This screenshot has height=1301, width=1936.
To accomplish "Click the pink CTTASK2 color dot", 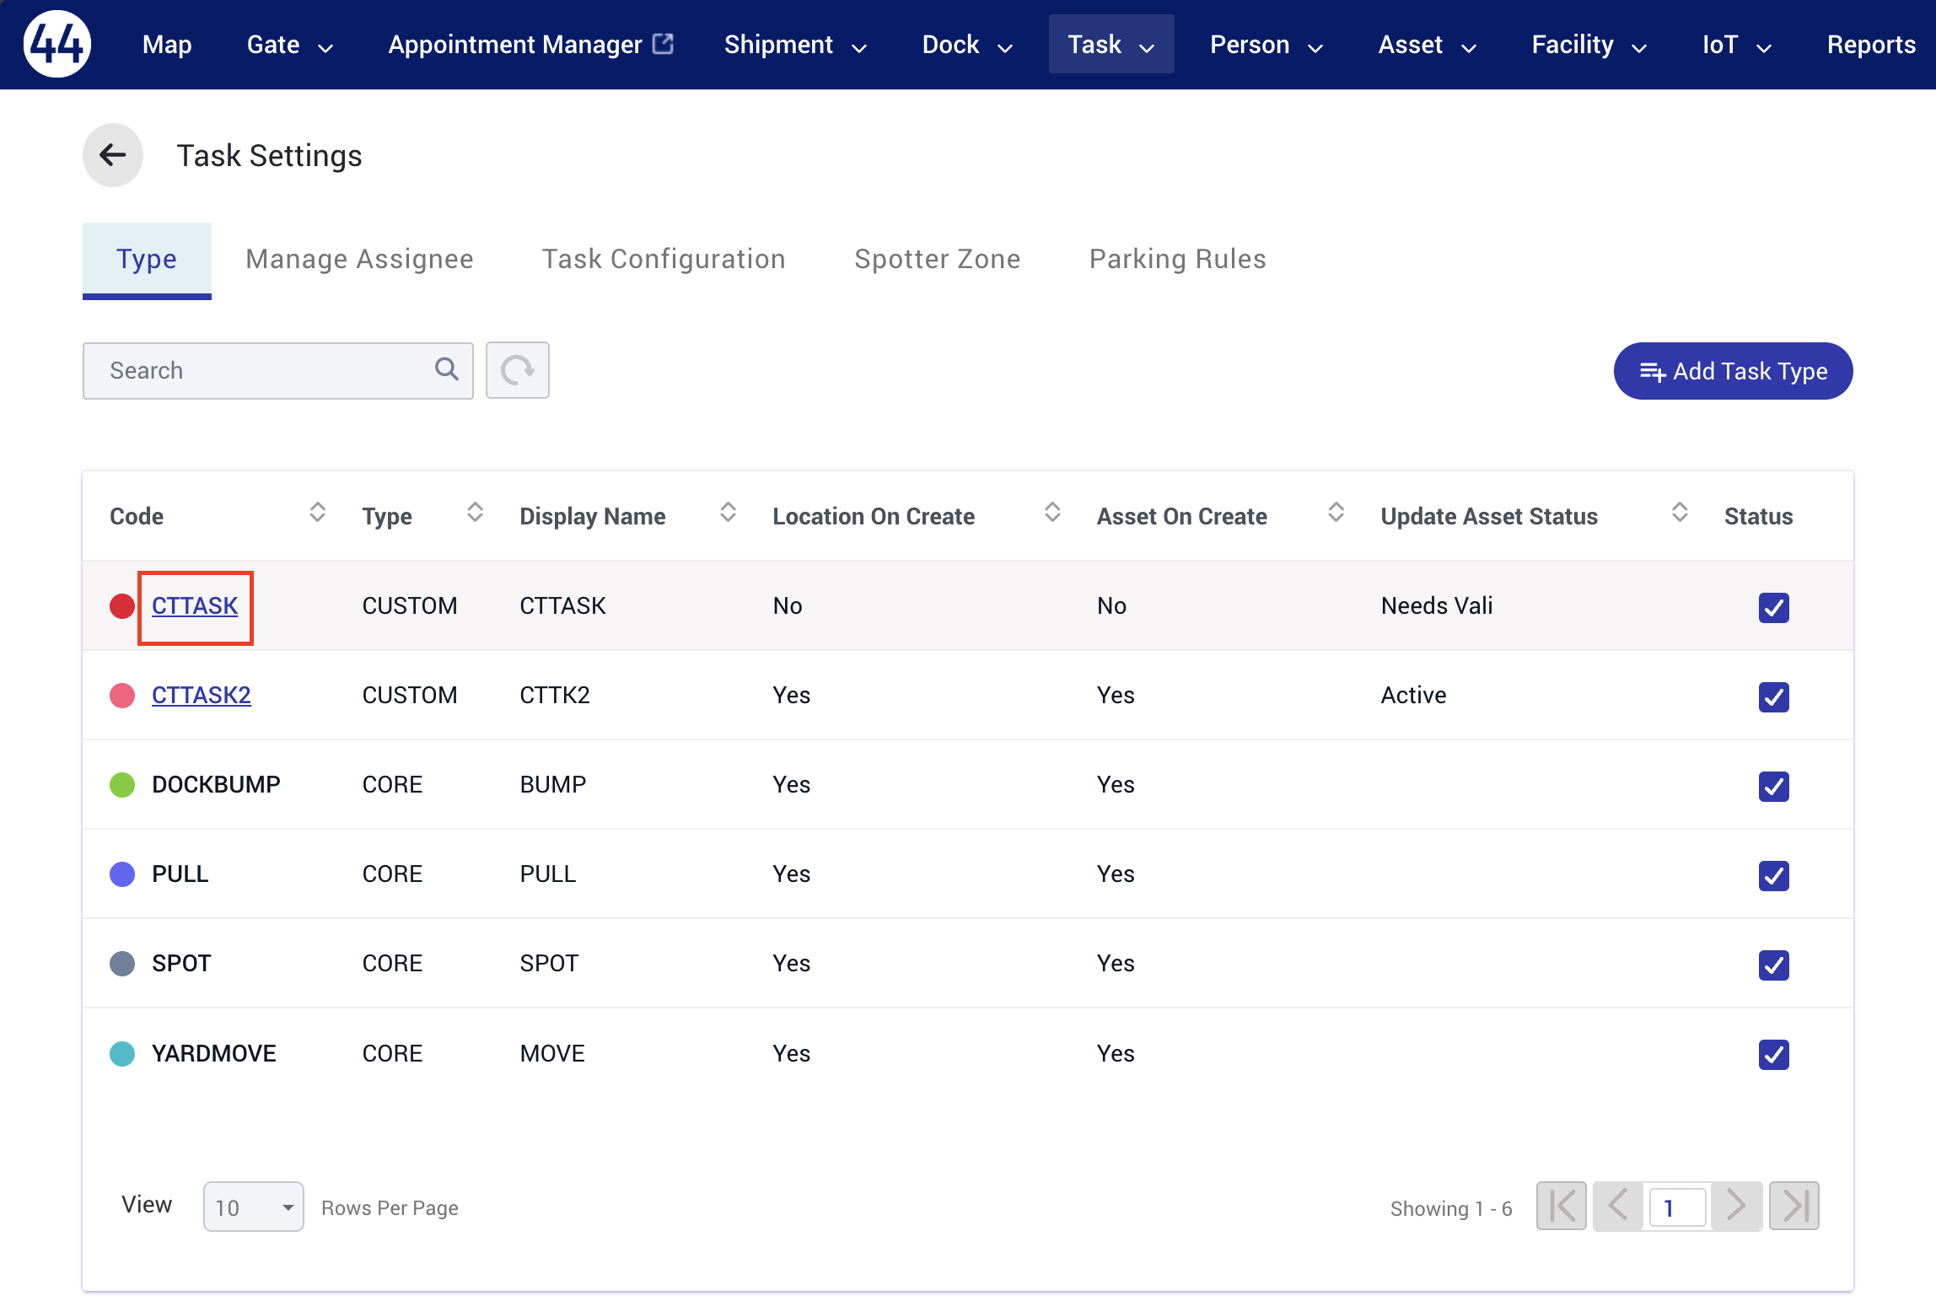I will (122, 696).
